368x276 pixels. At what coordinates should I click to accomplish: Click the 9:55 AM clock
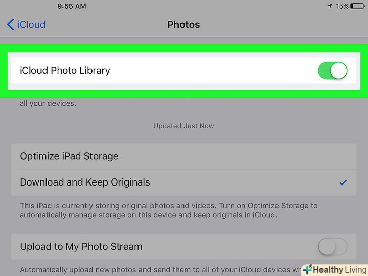(x=71, y=7)
